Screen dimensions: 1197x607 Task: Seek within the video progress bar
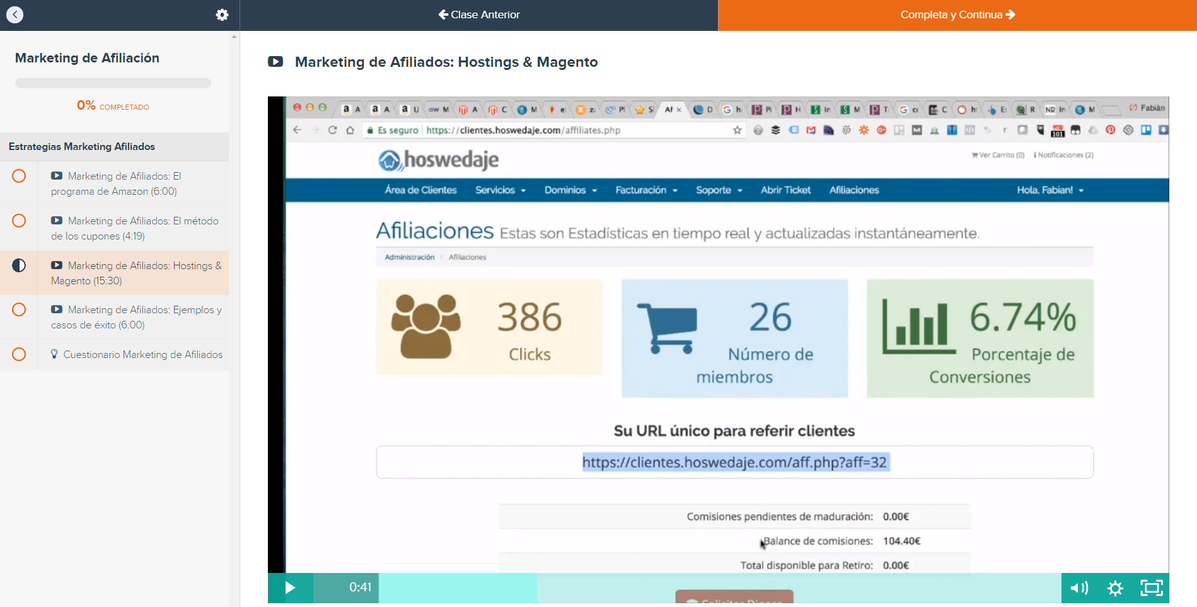tap(720, 588)
